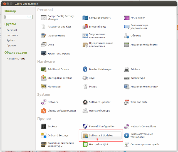Launch Bluetooth Manager icon

[85, 69]
